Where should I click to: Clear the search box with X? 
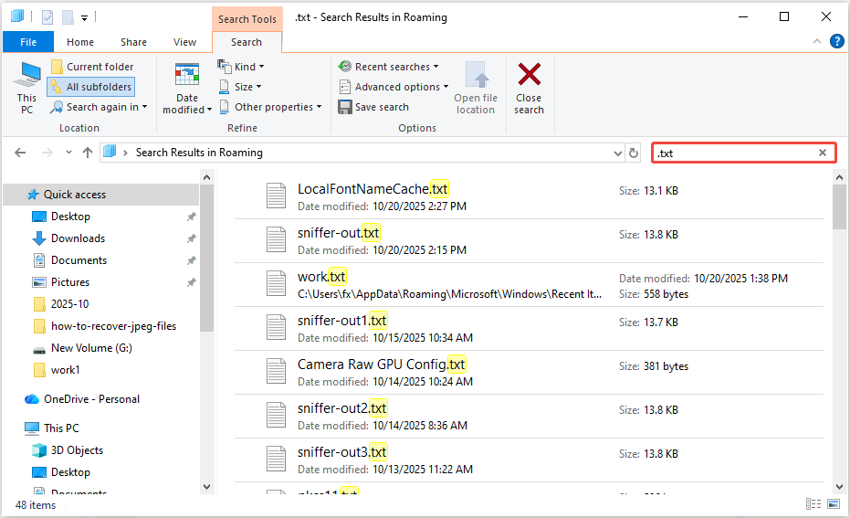[x=823, y=153]
